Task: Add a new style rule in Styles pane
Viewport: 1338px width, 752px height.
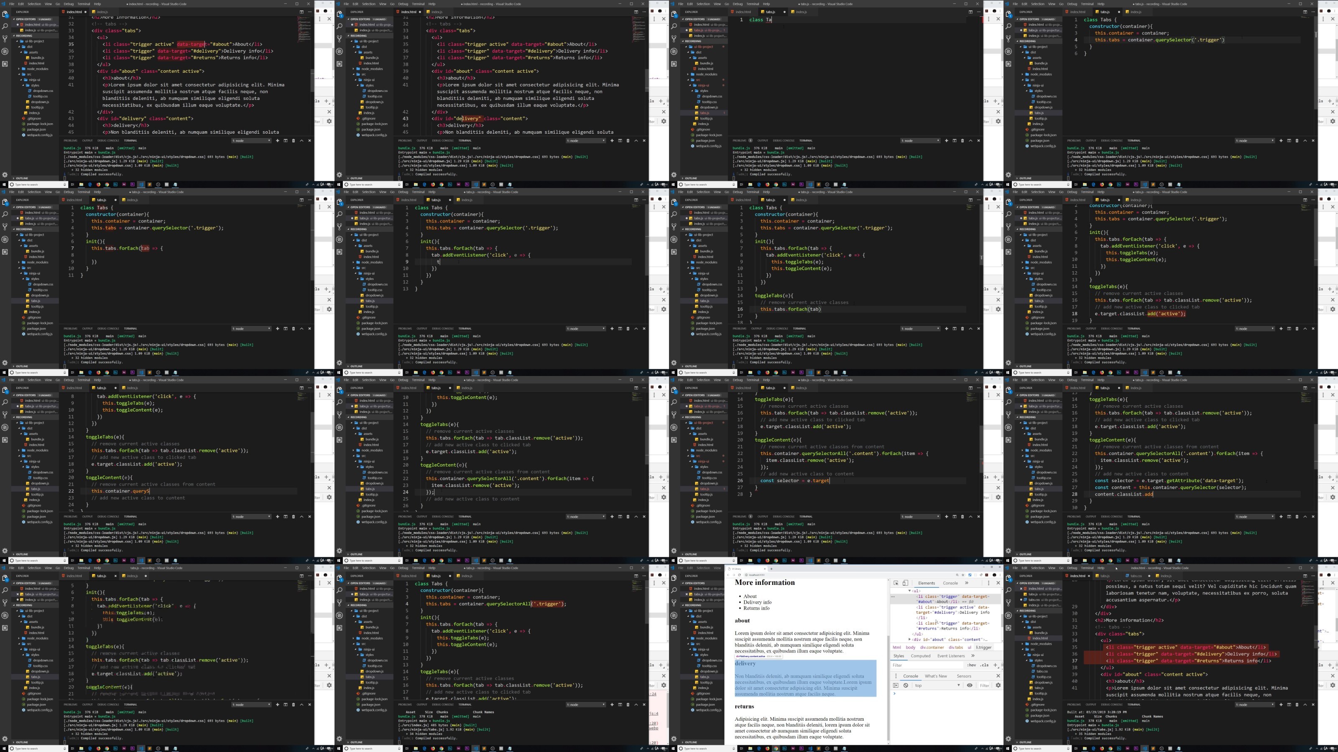Action: pyautogui.click(x=995, y=665)
